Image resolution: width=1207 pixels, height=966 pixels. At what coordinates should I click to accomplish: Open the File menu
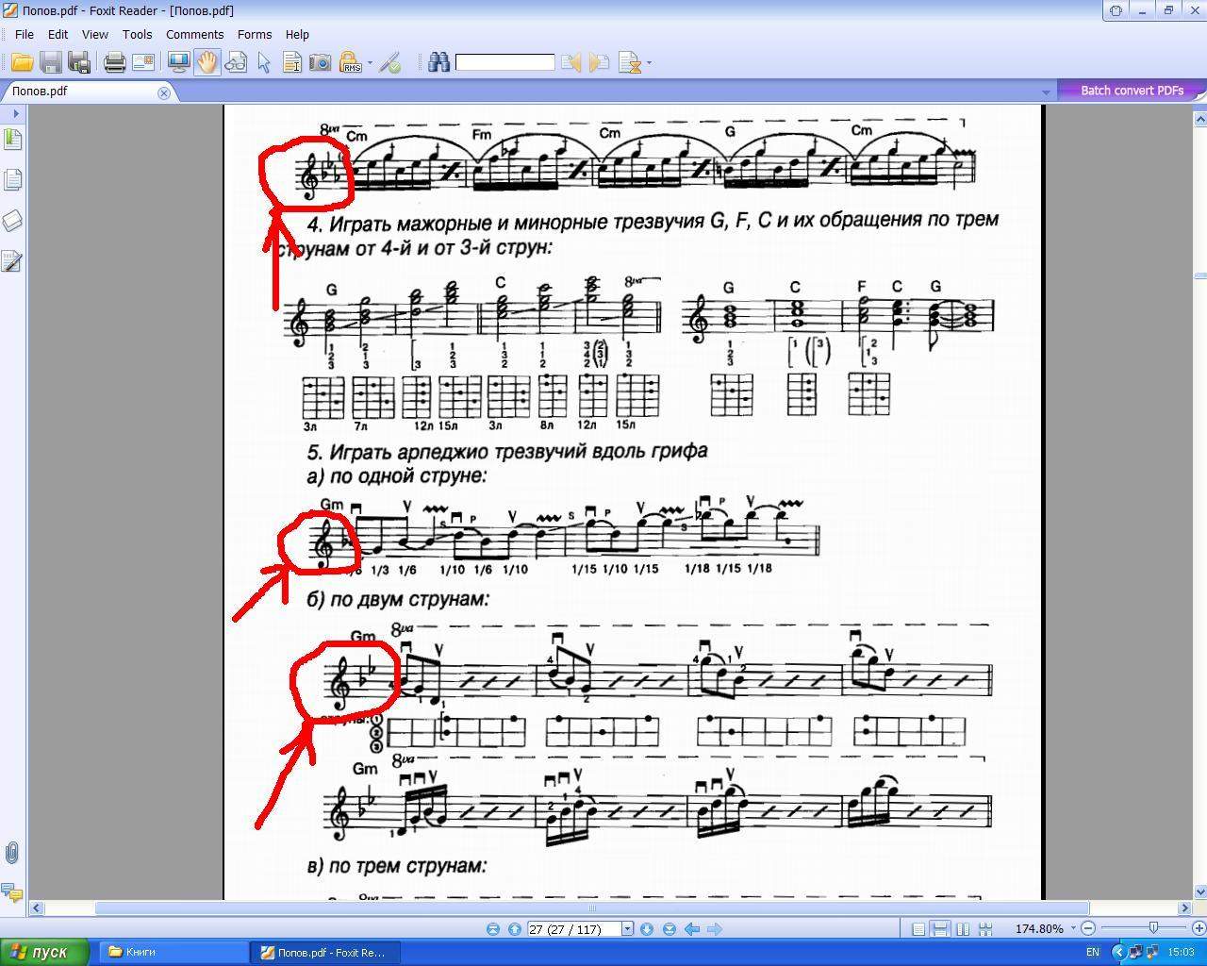25,34
